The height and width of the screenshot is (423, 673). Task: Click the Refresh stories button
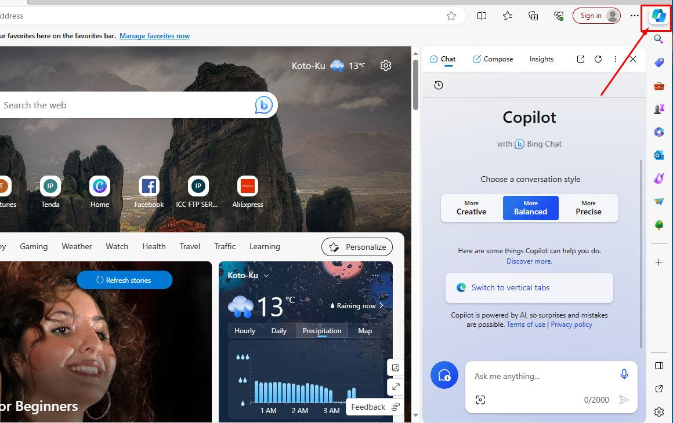pyautogui.click(x=124, y=279)
